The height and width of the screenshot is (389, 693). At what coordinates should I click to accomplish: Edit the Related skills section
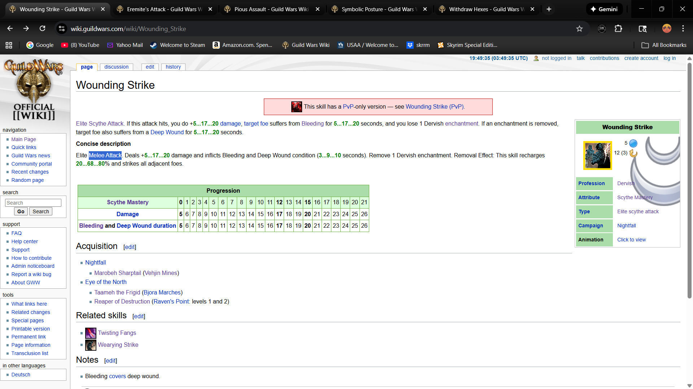tap(139, 316)
